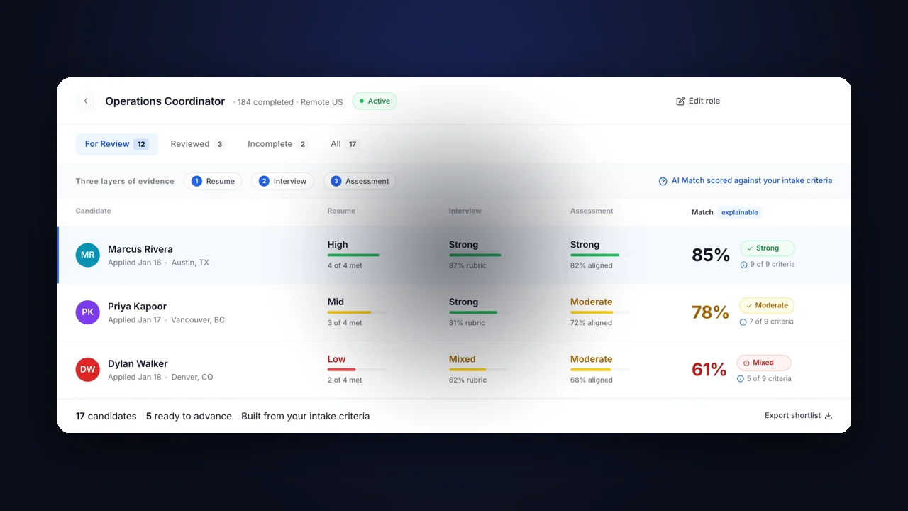Click '81% rubric' interview text
Screen dimensions: 908x511
tap(467, 323)
